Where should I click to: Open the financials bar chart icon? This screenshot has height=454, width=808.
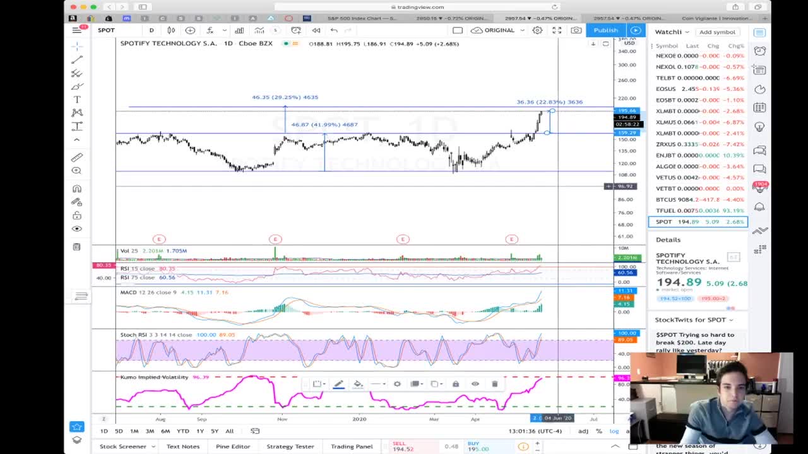[x=239, y=30]
